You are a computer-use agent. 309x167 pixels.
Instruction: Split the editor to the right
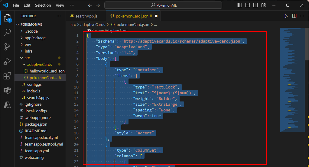click(294, 16)
